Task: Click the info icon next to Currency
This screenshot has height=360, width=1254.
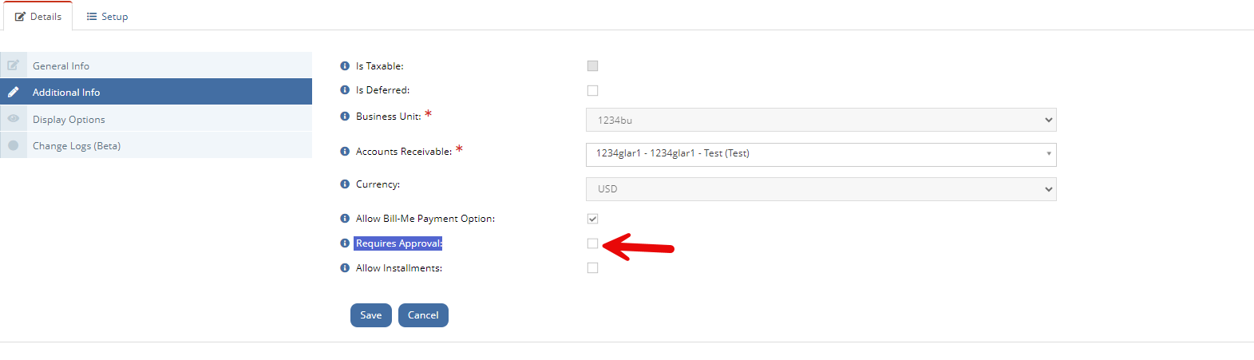Action: (x=345, y=184)
